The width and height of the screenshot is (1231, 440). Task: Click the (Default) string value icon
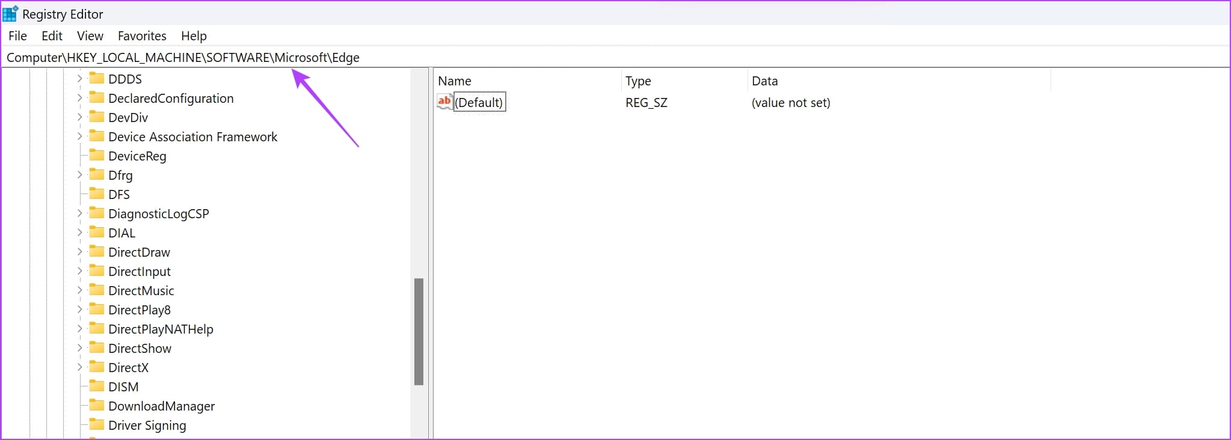(444, 102)
